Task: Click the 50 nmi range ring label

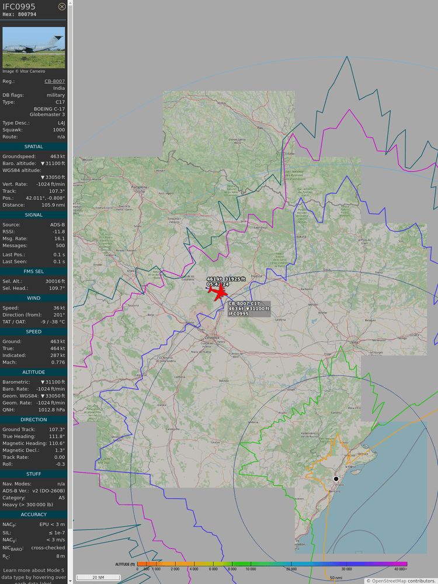Action: click(x=336, y=578)
